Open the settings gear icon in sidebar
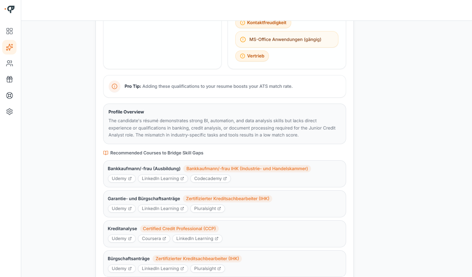 10,112
